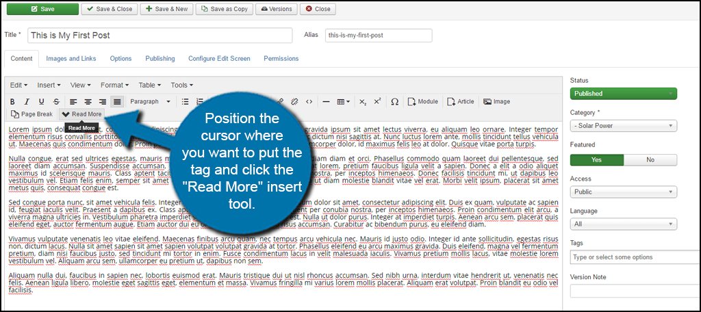Open the Table menu
The height and width of the screenshot is (312, 701).
tap(149, 85)
